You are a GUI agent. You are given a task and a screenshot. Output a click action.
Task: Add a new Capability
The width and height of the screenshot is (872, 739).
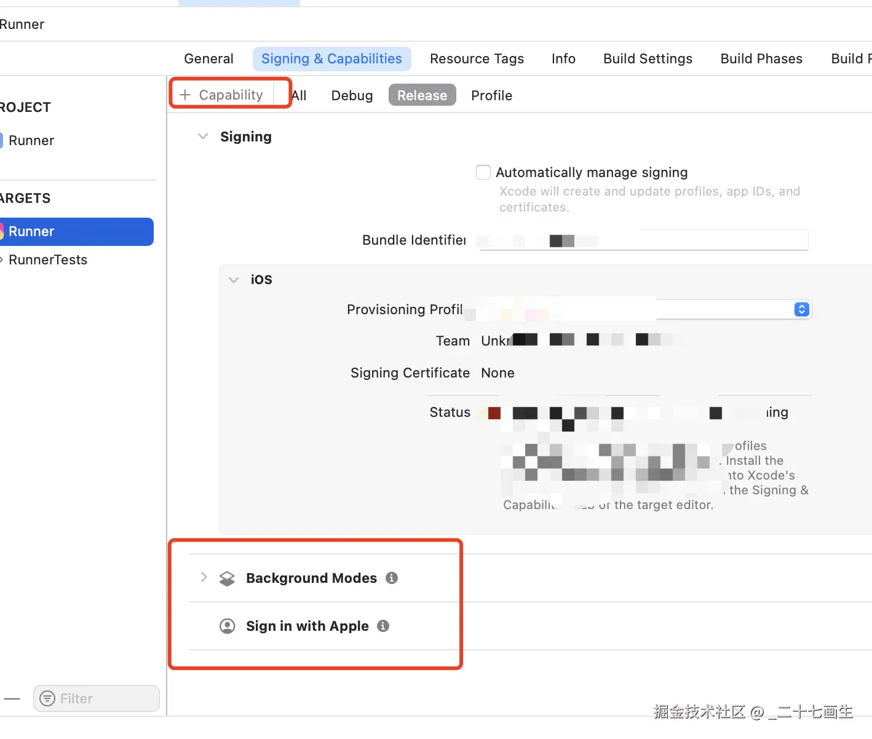click(222, 95)
